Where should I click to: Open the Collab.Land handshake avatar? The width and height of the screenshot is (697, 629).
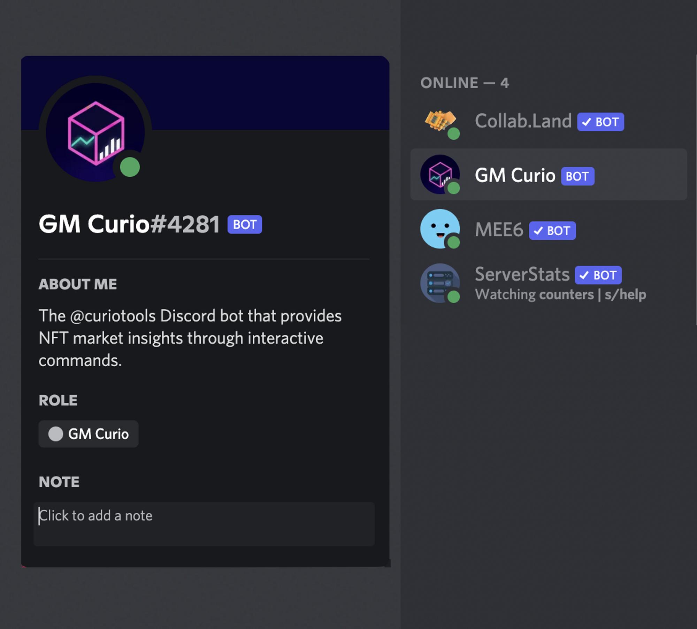tap(440, 121)
